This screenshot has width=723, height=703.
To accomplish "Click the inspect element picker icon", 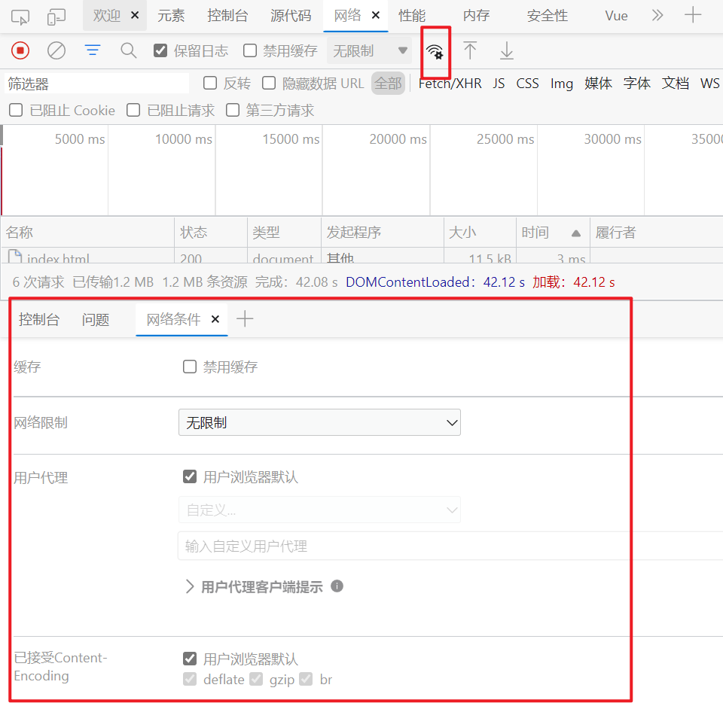I will pyautogui.click(x=20, y=16).
